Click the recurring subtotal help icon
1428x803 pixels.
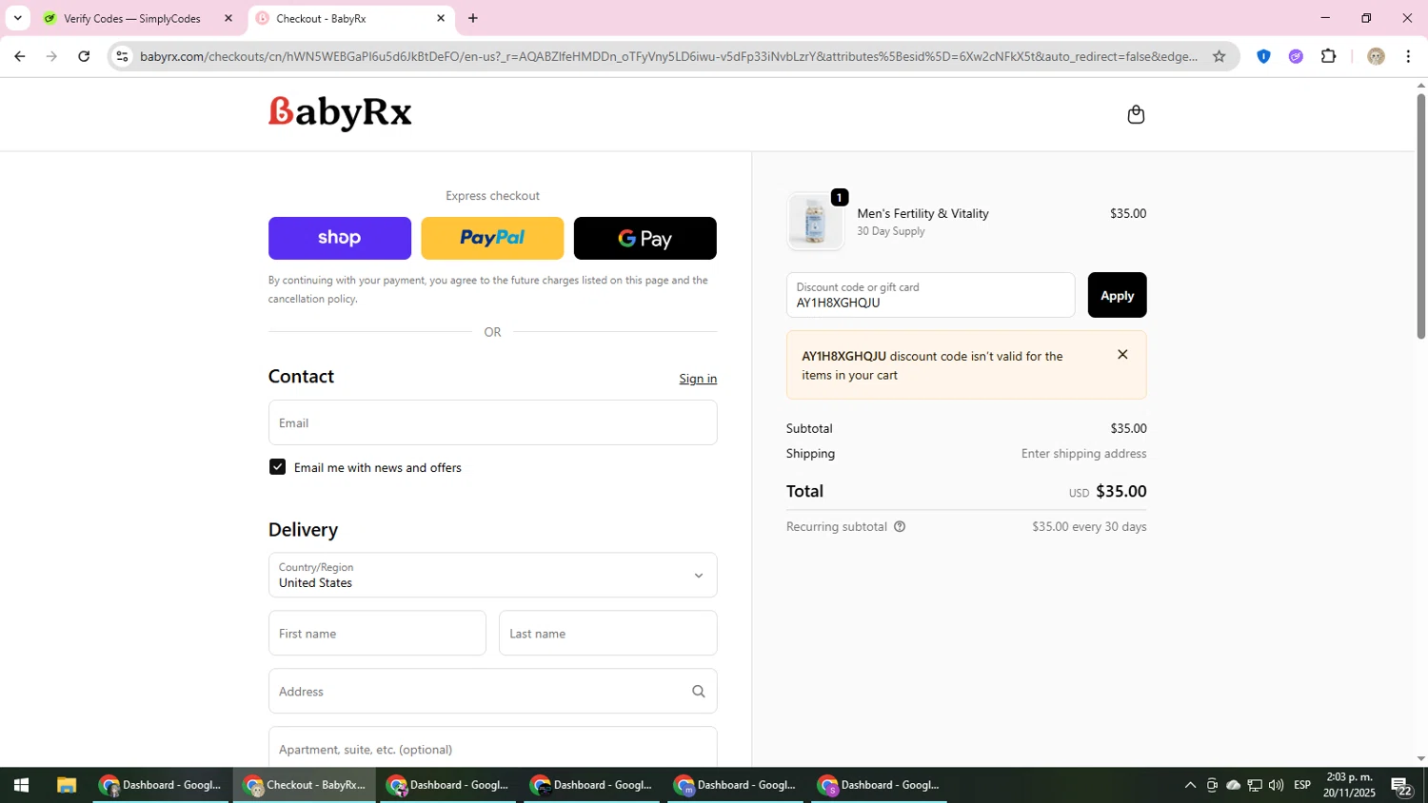pyautogui.click(x=900, y=526)
